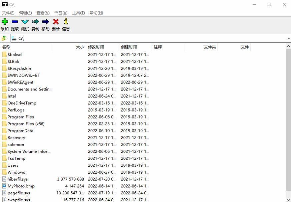Viewport: 291px width, 202px height.
Task: Click the hiberfil.sys file icon
Action: pyautogui.click(x=4, y=179)
